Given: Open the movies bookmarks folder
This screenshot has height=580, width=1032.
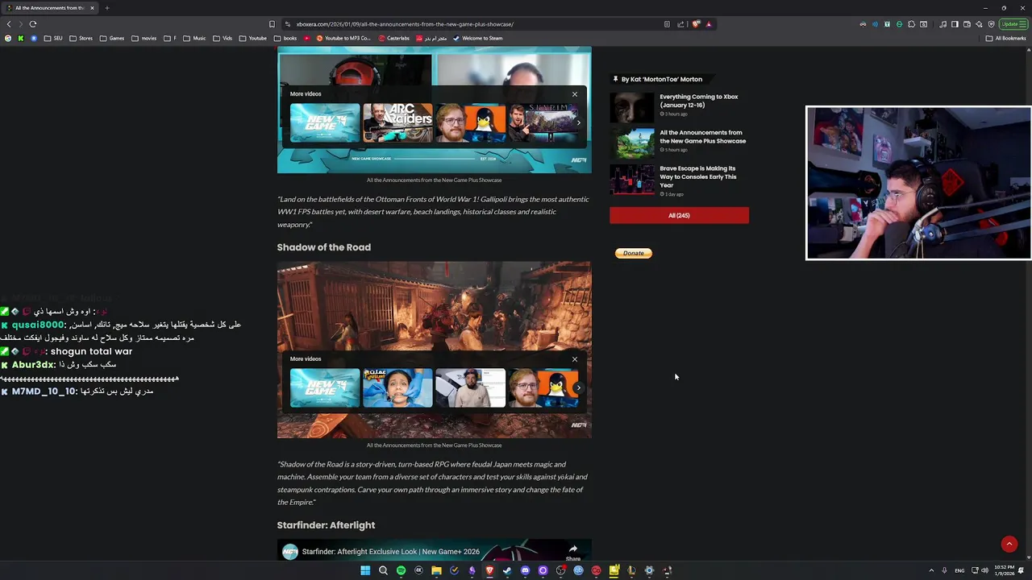Looking at the screenshot, I should (x=144, y=38).
